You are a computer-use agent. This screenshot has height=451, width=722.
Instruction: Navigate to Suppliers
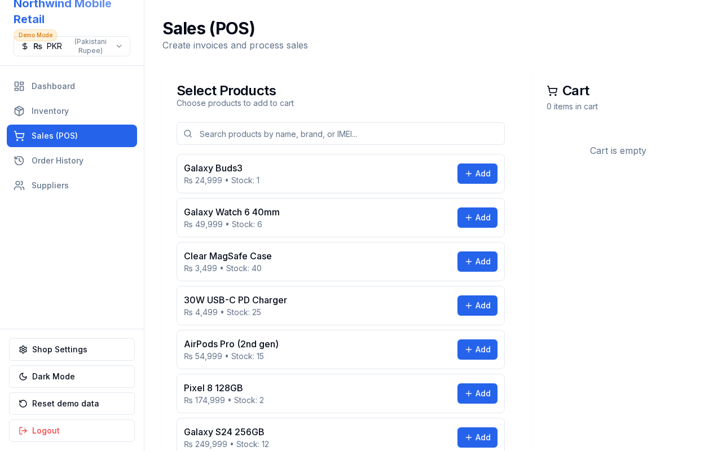pos(72,185)
